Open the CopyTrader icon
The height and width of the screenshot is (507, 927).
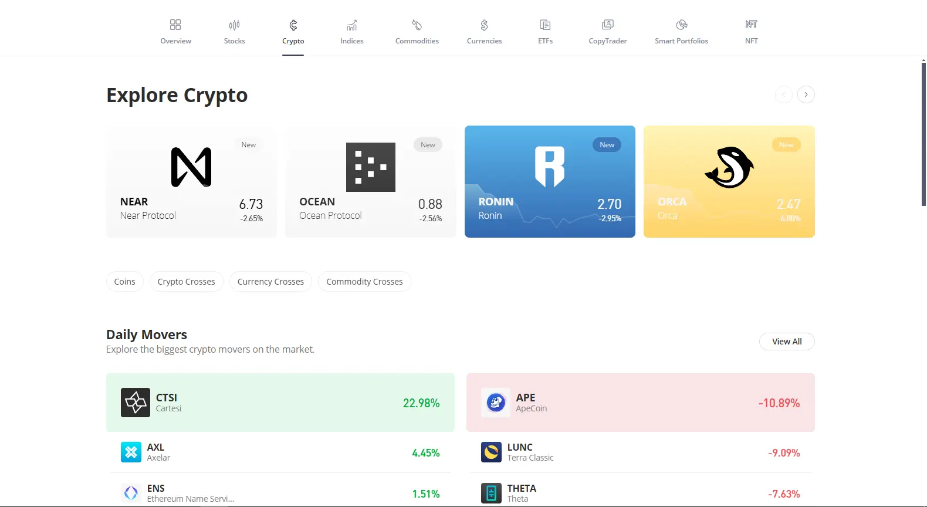click(x=608, y=25)
